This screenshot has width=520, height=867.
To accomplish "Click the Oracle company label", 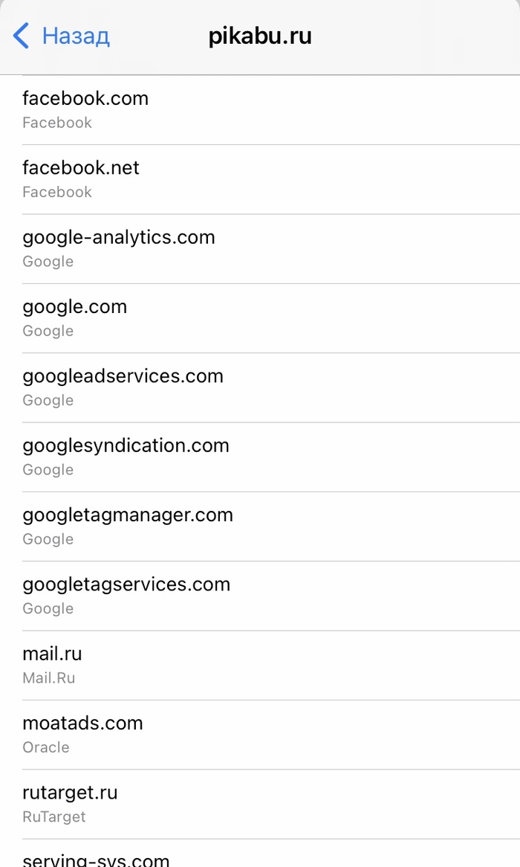I will coord(46,747).
